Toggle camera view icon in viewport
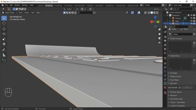 click(159, 38)
